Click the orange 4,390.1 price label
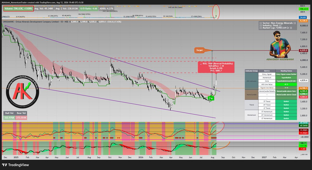The image size is (312, 170). pyautogui.click(x=303, y=88)
